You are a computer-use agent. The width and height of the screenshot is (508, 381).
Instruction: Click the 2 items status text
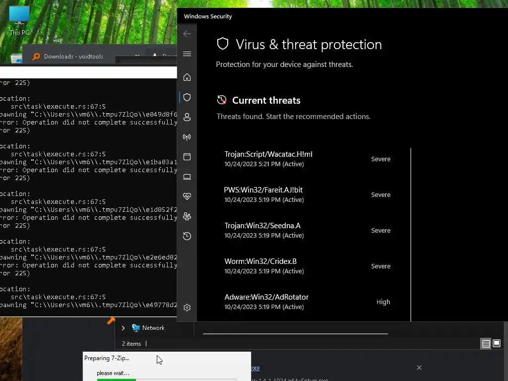click(x=131, y=344)
